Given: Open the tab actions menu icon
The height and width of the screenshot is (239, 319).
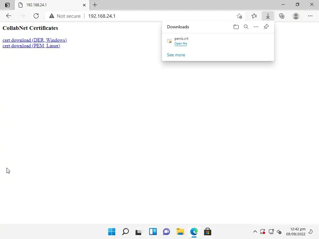Looking at the screenshot, I should [x=7, y=5].
